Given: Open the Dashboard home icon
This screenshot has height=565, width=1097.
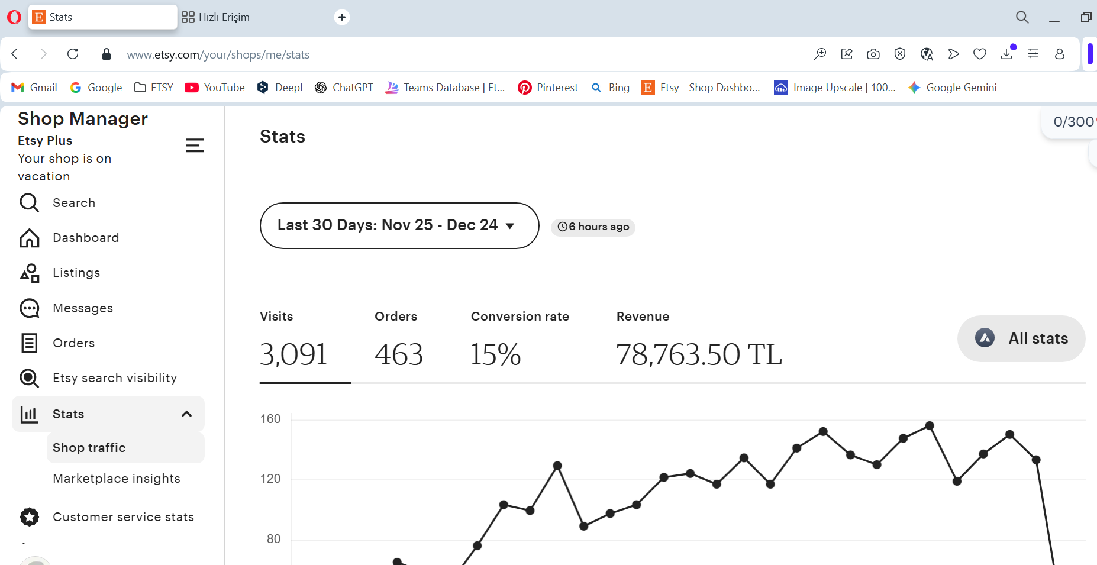Looking at the screenshot, I should pos(29,238).
